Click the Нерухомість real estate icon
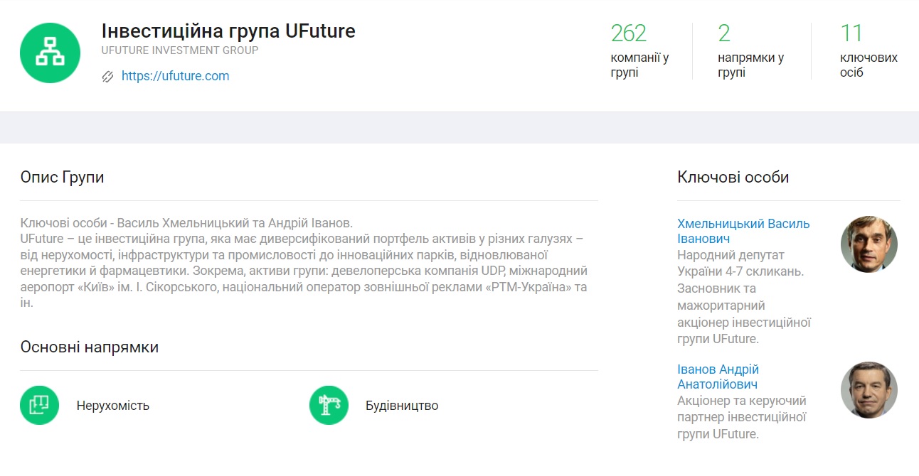Viewport: 919px width, 476px height. [39, 406]
